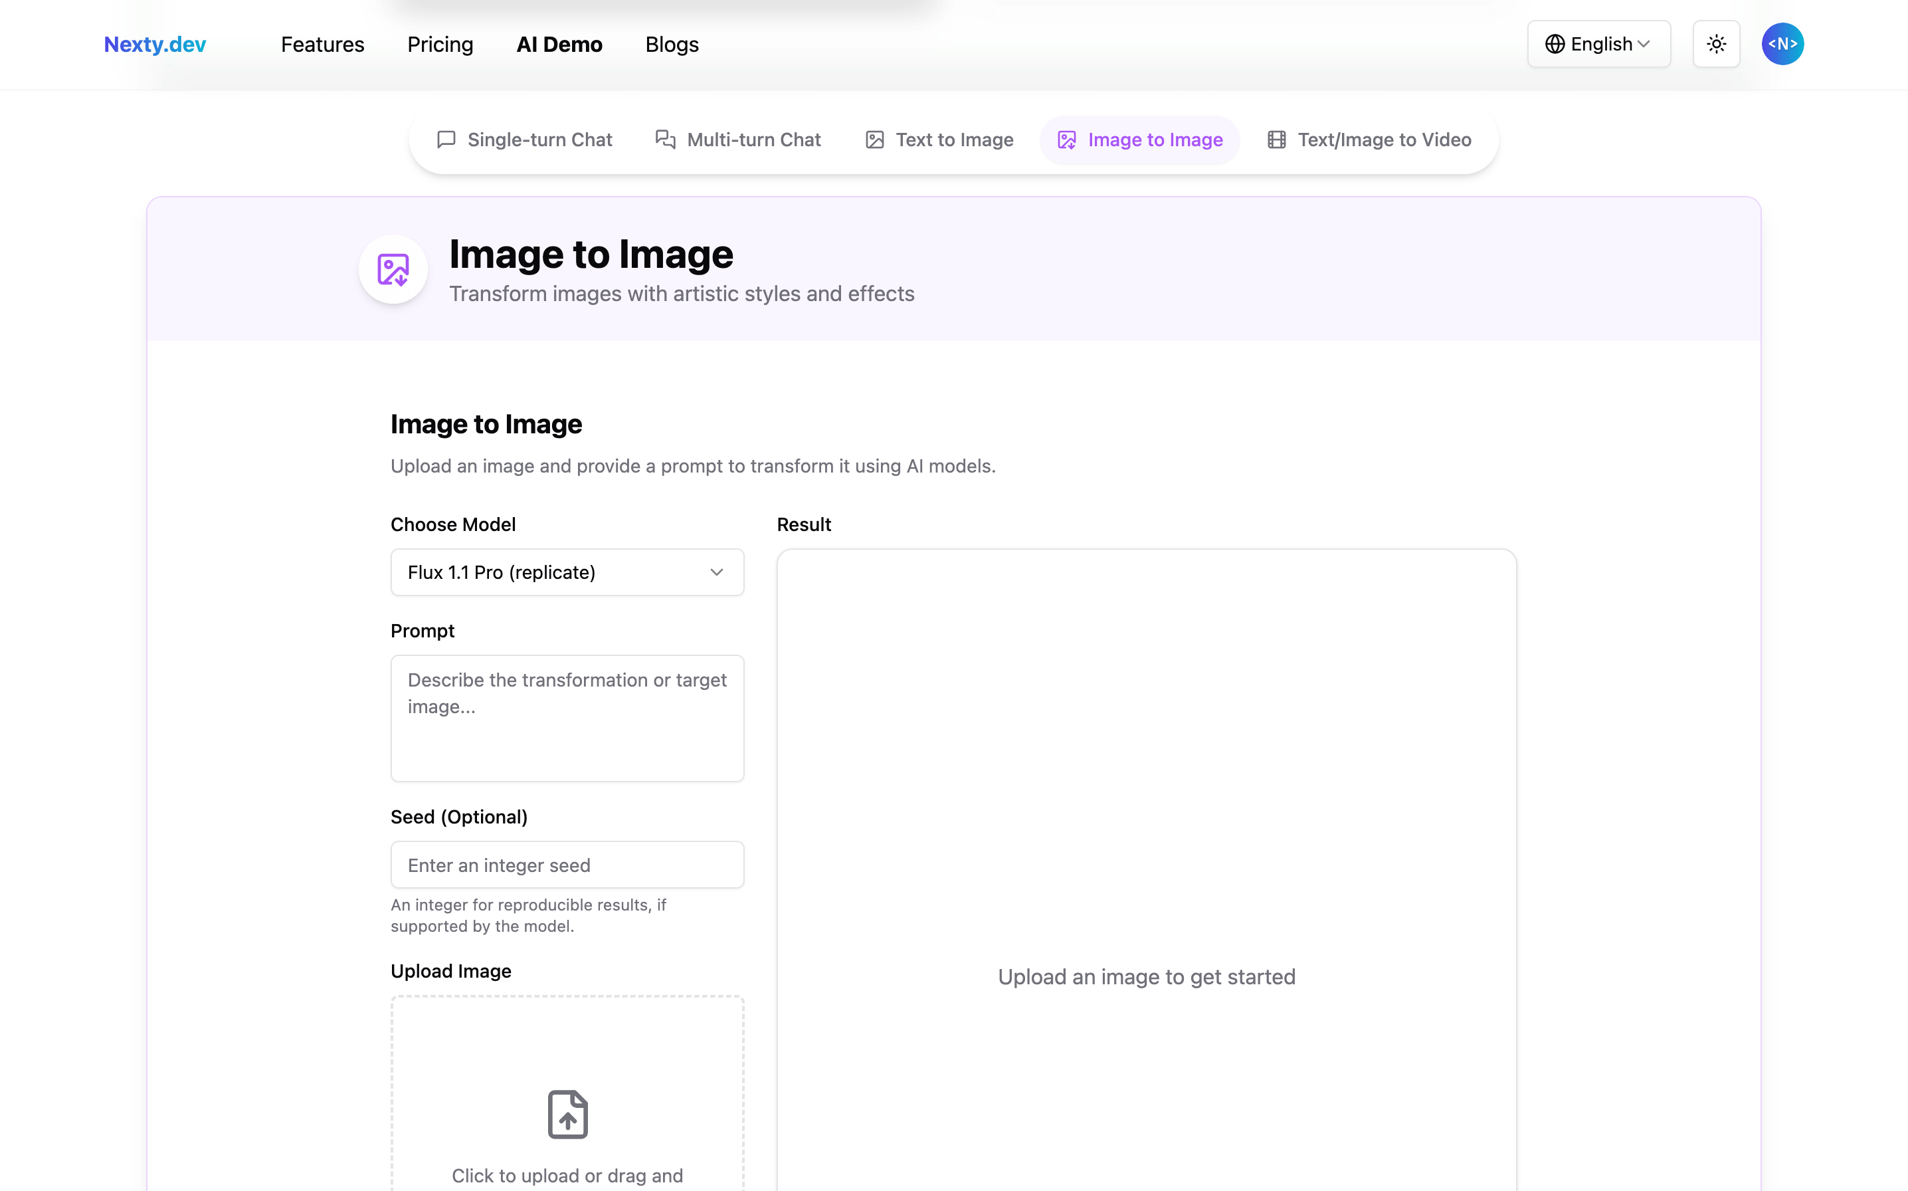Viewport: 1908px width, 1191px height.
Task: Click the Multi-turn Chat bubbles icon
Action: (x=666, y=140)
